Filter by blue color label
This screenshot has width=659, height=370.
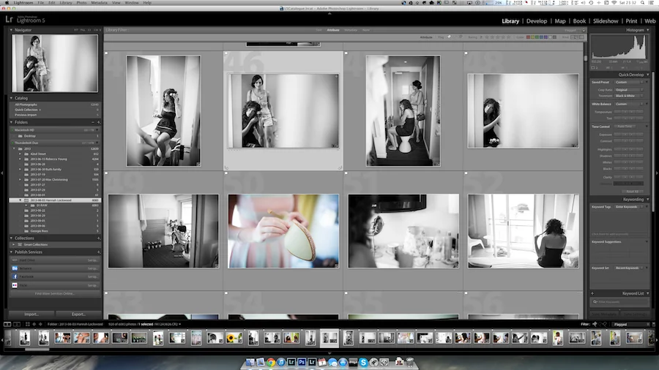541,37
